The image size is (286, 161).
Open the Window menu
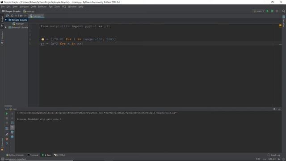coord(72,7)
